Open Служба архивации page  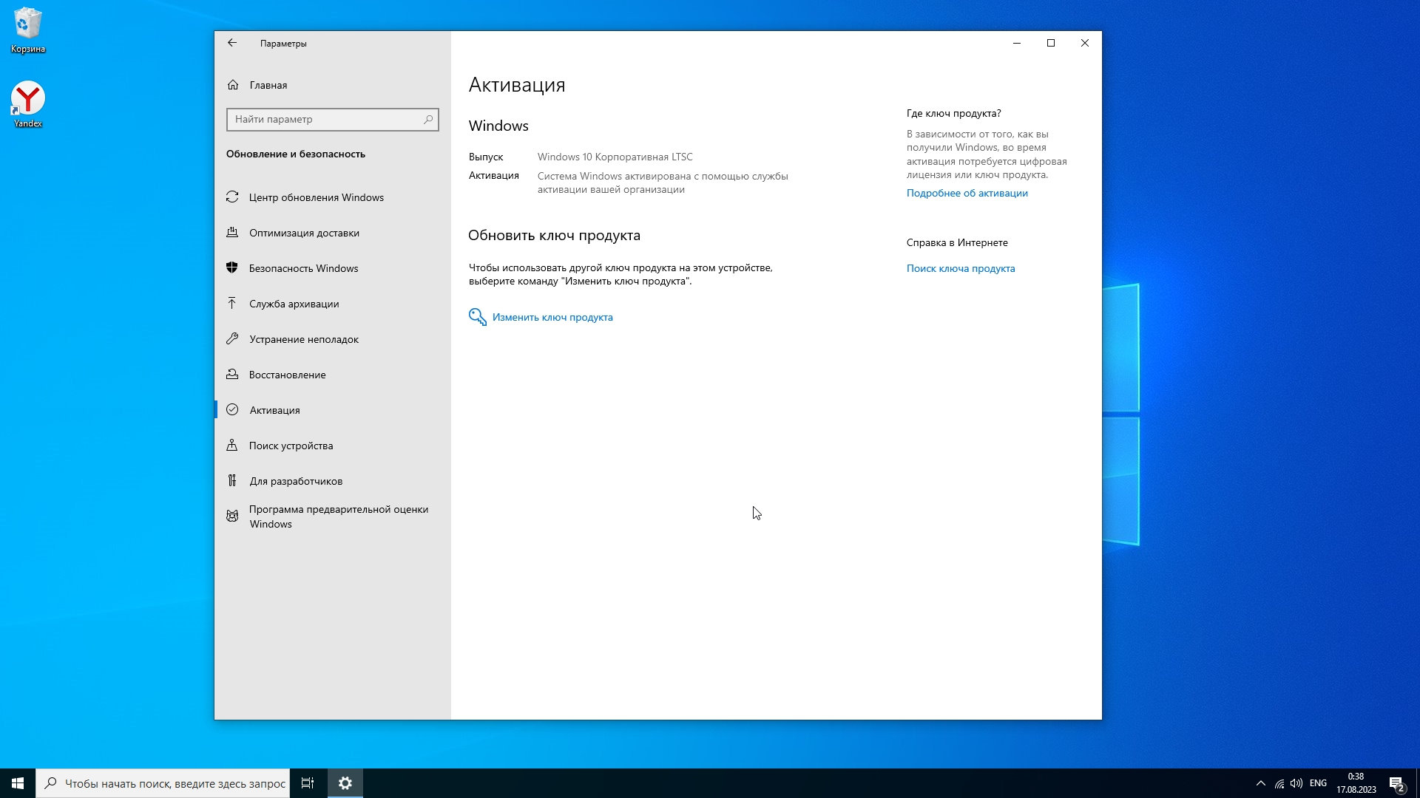[x=294, y=304]
